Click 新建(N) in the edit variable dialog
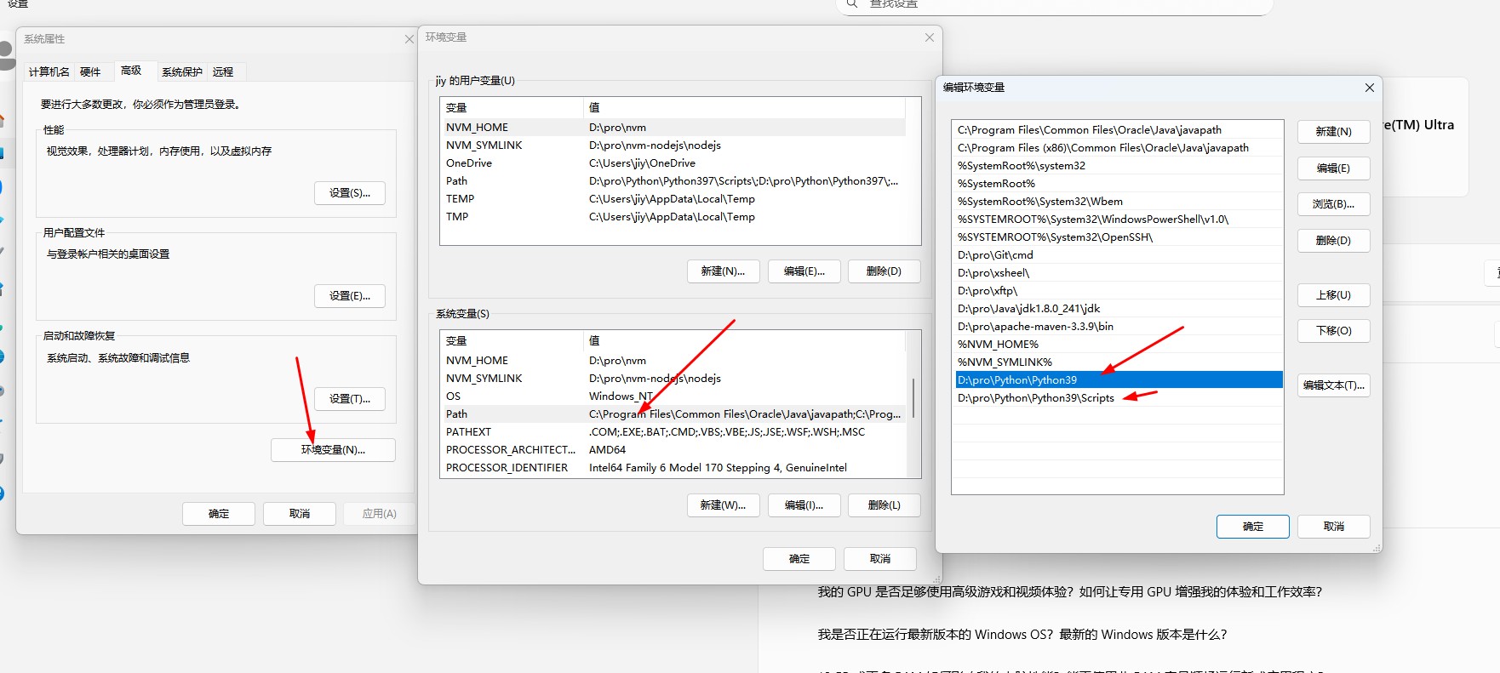 coord(1333,132)
